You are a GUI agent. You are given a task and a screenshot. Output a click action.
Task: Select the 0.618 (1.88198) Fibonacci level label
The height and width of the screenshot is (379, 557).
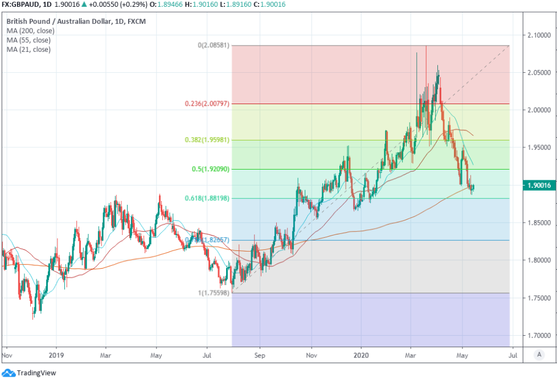coord(207,198)
